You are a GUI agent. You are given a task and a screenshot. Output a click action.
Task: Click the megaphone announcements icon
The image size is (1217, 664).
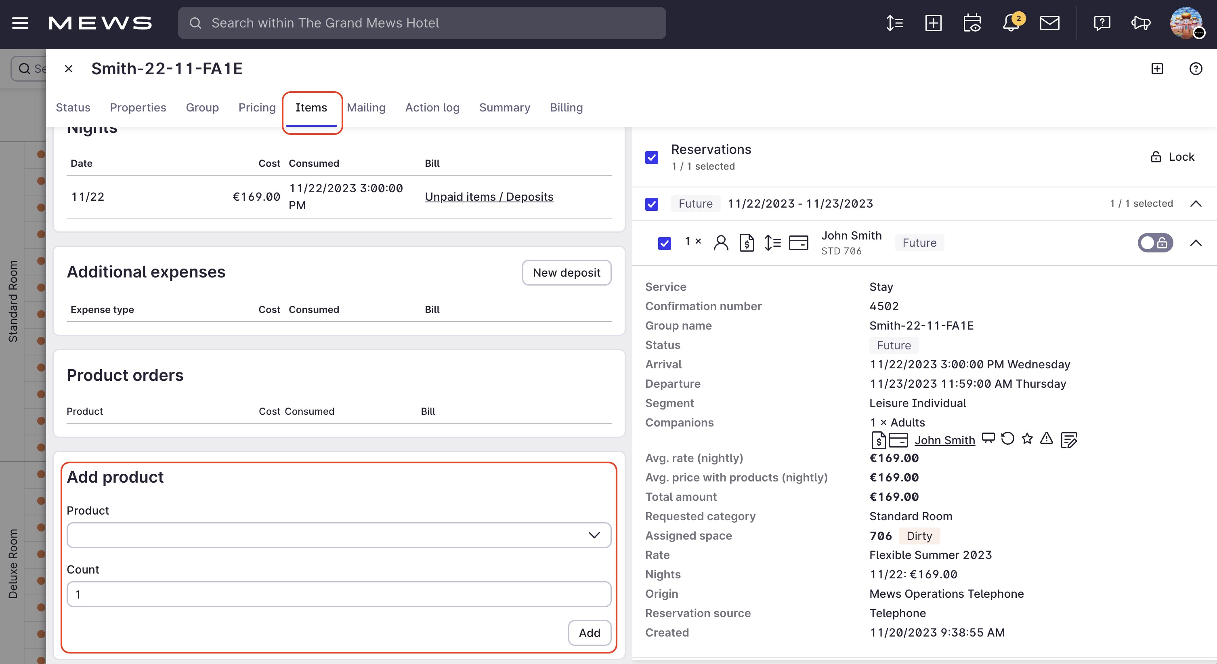tap(1140, 23)
